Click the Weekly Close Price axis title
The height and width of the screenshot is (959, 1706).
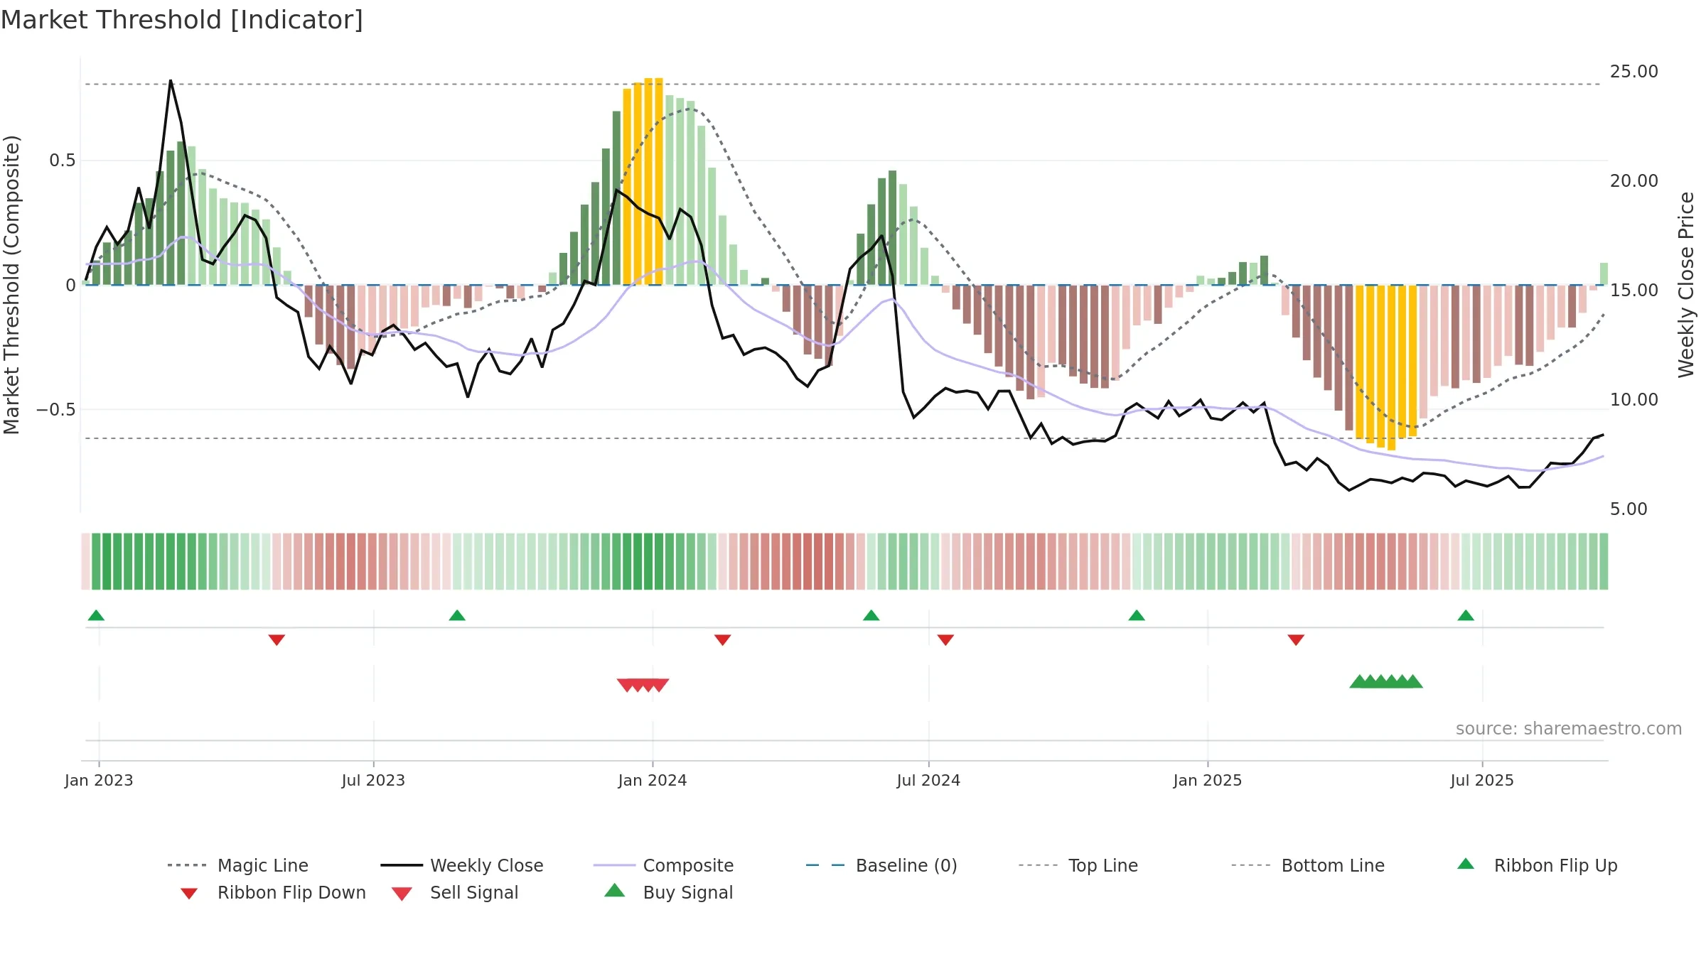tap(1686, 285)
